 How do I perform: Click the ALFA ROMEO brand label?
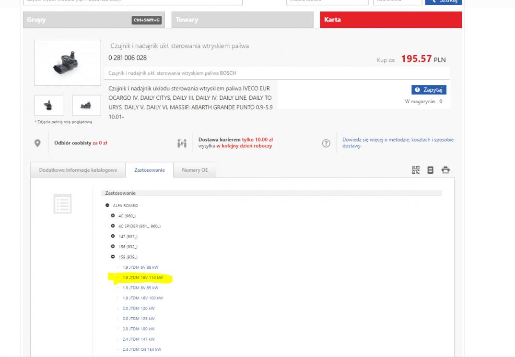[125, 205]
